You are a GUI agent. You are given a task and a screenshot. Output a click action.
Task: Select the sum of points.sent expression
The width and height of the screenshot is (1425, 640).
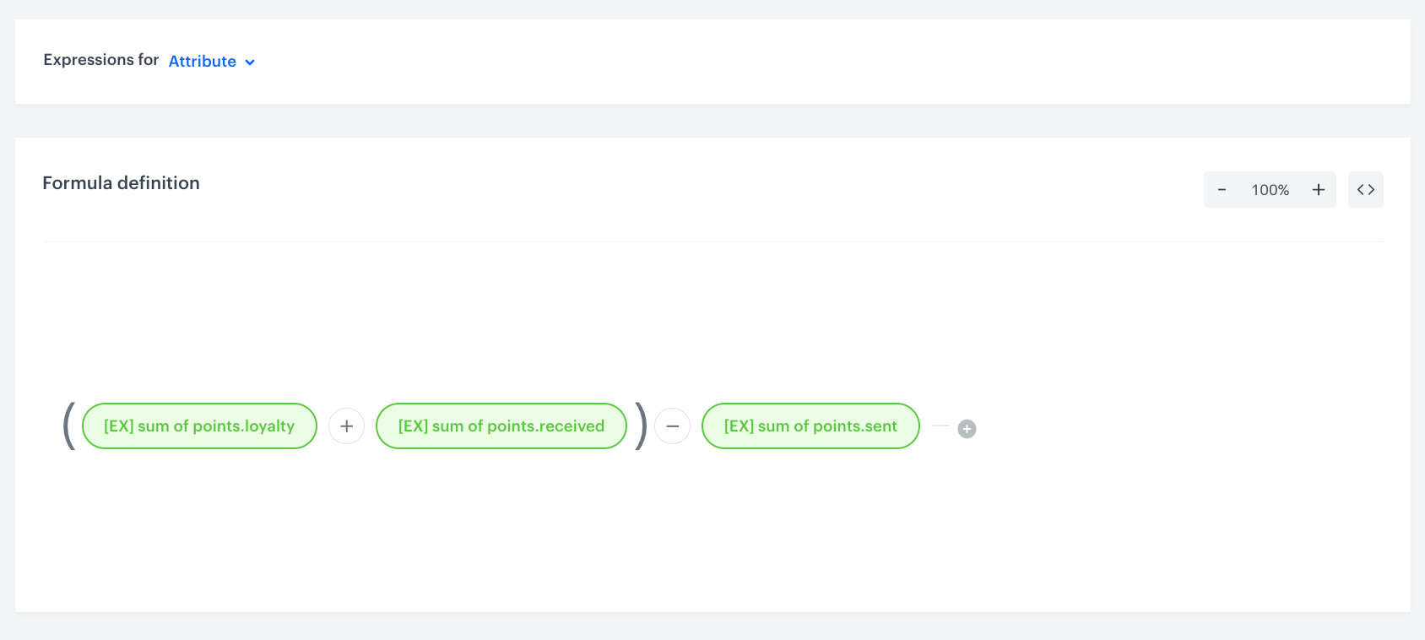tap(810, 426)
